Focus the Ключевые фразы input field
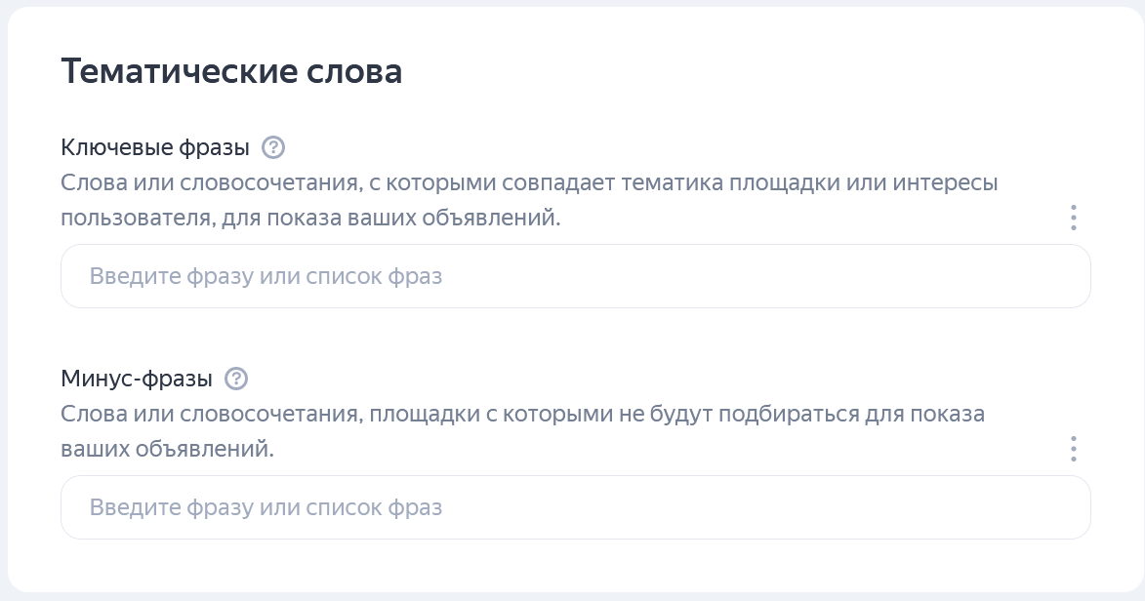The image size is (1145, 601). 576,276
